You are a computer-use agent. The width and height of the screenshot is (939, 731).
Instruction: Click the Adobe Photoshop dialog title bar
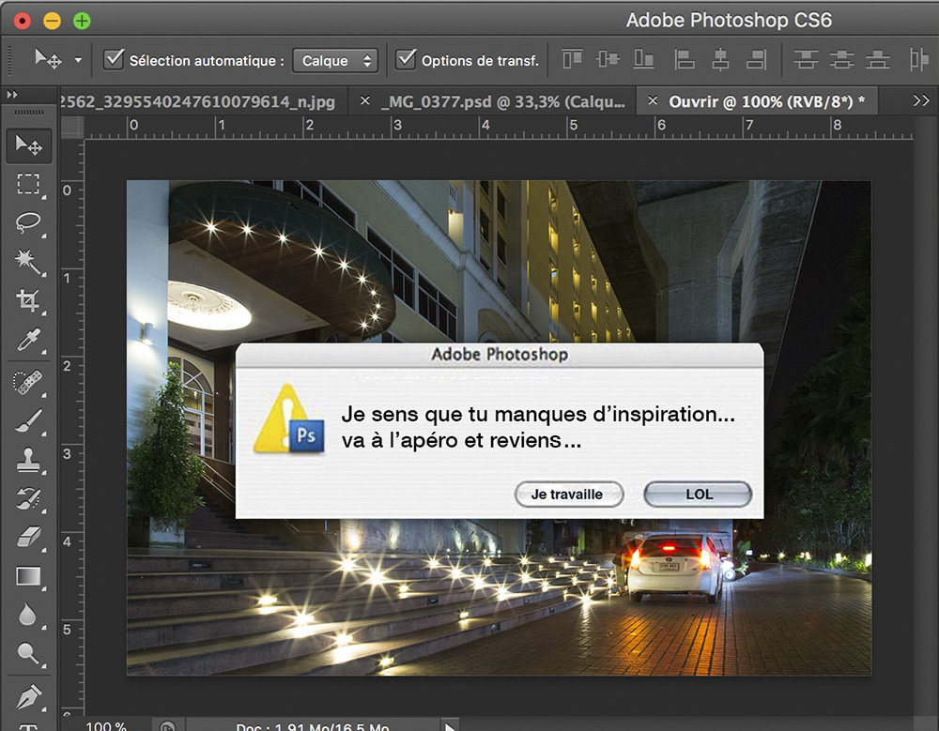tap(500, 355)
